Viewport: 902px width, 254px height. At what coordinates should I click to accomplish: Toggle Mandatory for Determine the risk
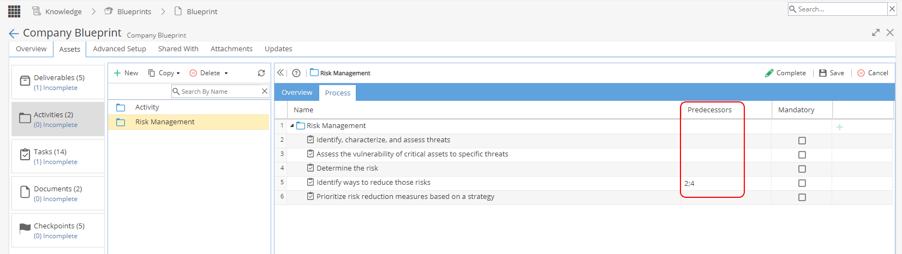point(802,169)
